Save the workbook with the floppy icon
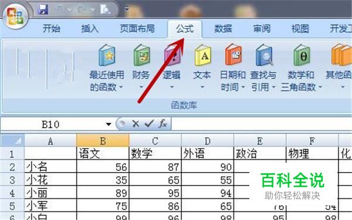The width and height of the screenshot is (352, 220). pos(43,9)
